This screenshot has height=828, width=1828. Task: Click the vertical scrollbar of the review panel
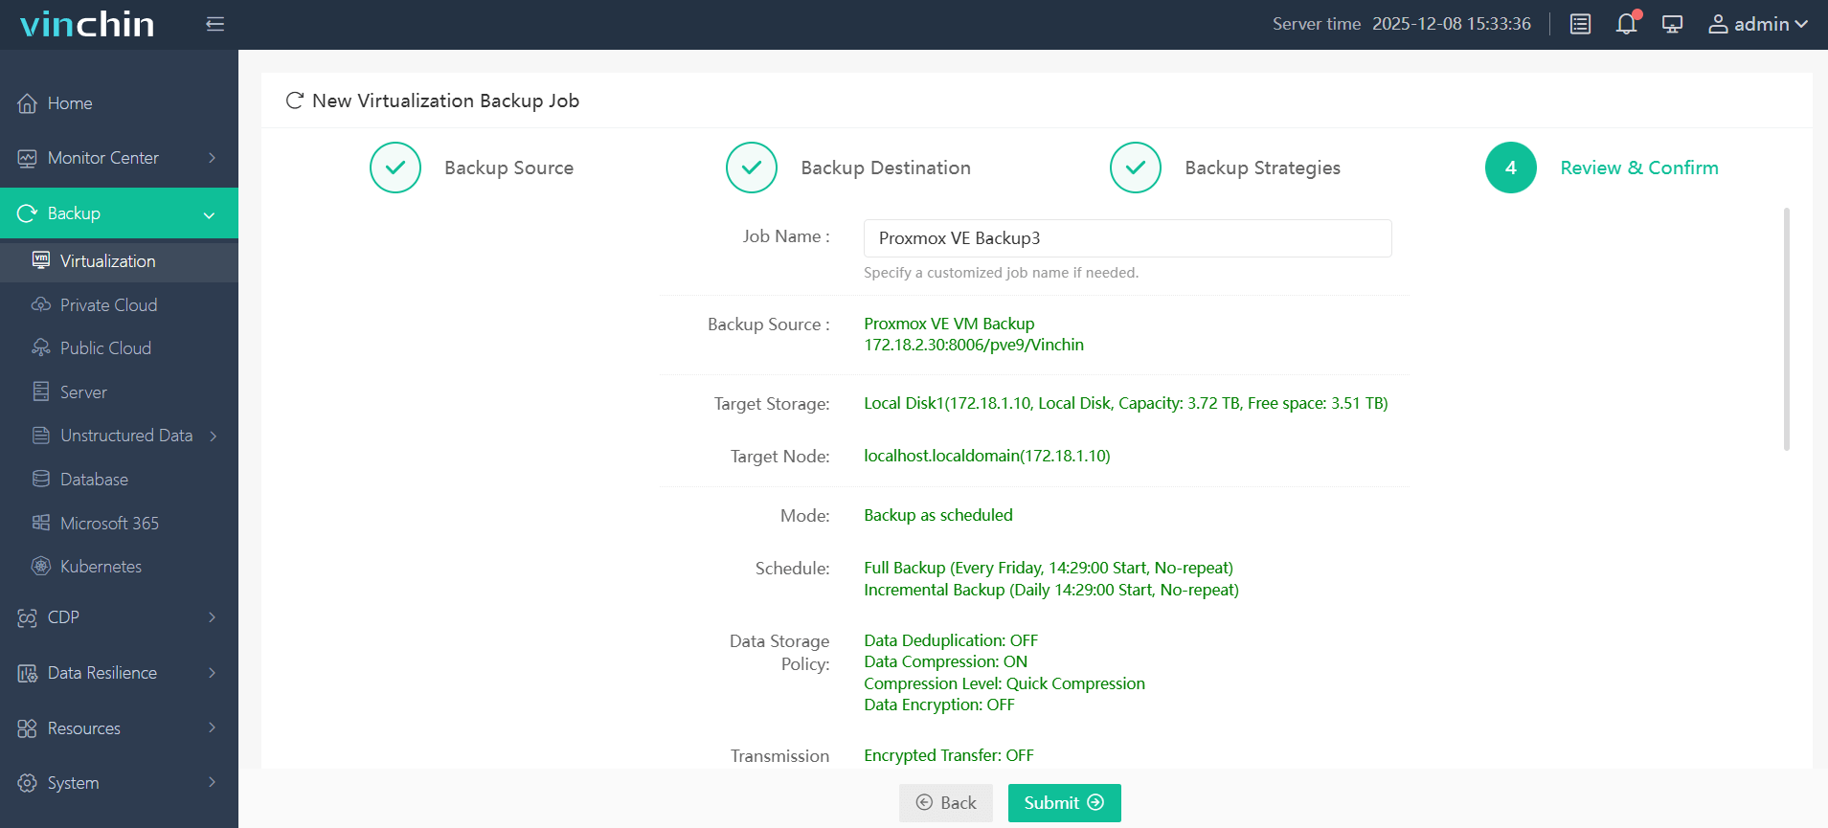1786,328
